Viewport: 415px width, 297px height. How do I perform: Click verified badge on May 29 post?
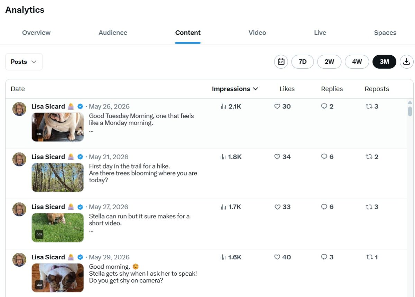click(x=80, y=258)
